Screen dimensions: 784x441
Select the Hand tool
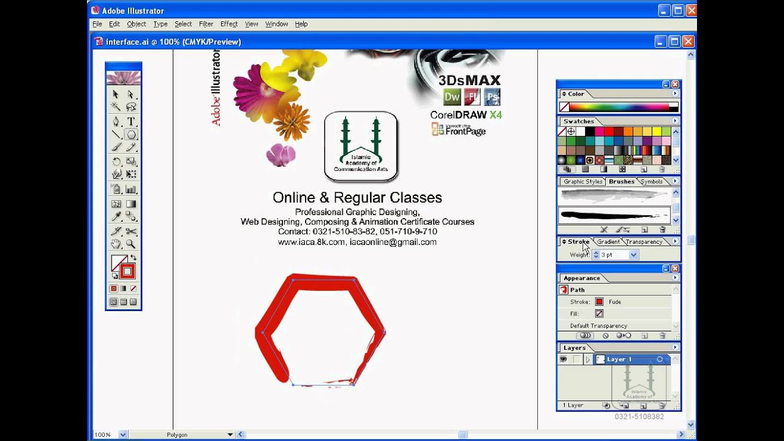(116, 244)
